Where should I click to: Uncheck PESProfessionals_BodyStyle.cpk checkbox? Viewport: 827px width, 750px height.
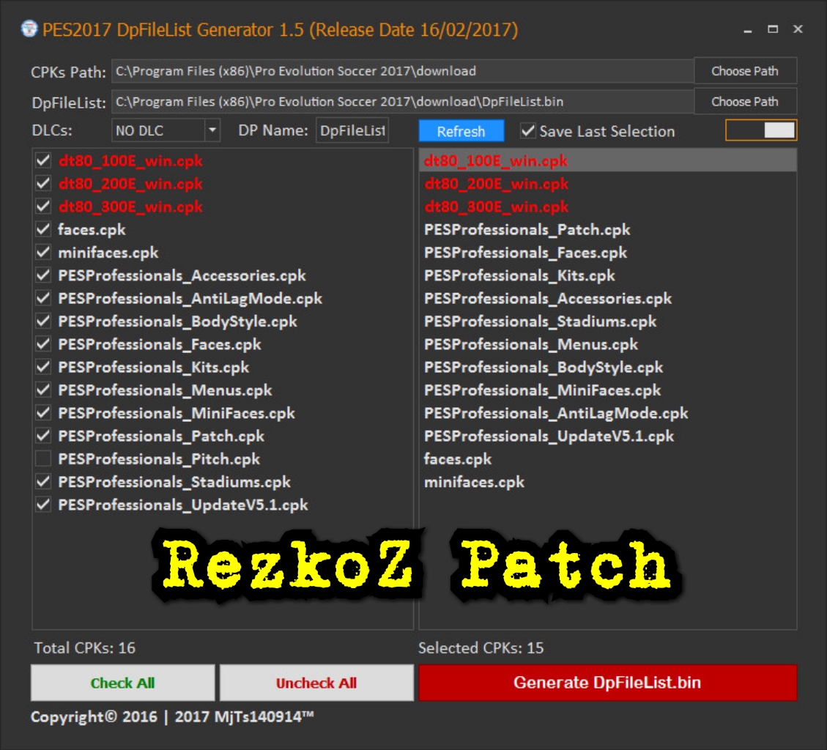point(43,322)
